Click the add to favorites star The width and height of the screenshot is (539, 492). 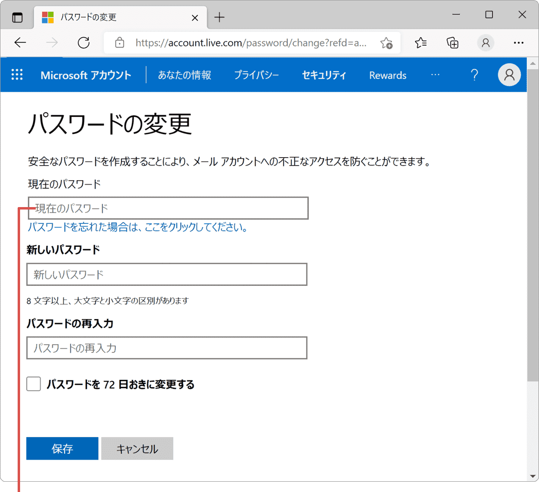(387, 43)
